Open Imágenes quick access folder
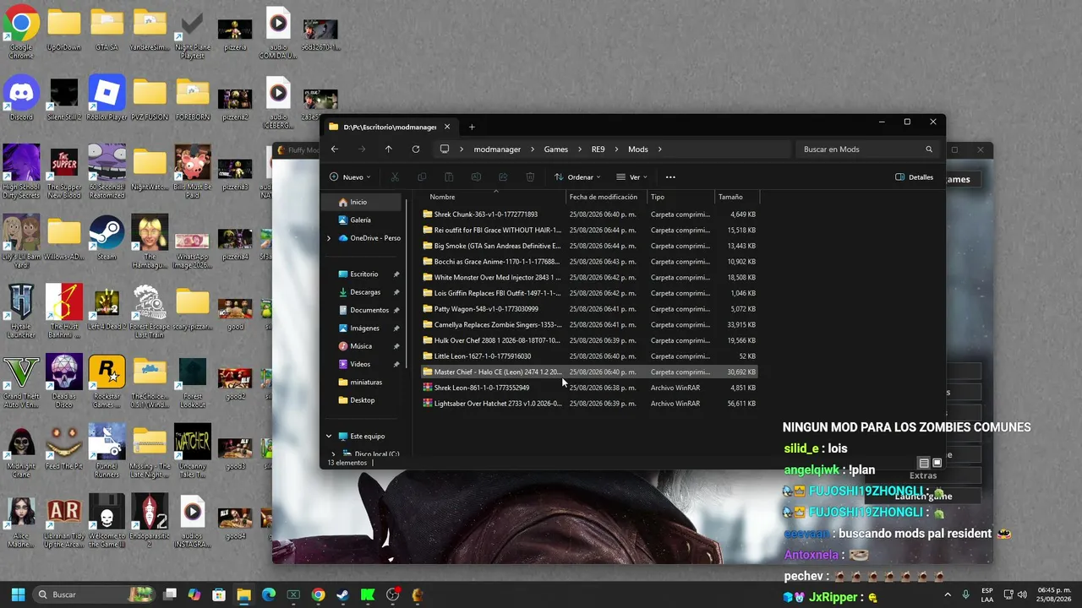This screenshot has height=608, width=1082. [x=363, y=328]
